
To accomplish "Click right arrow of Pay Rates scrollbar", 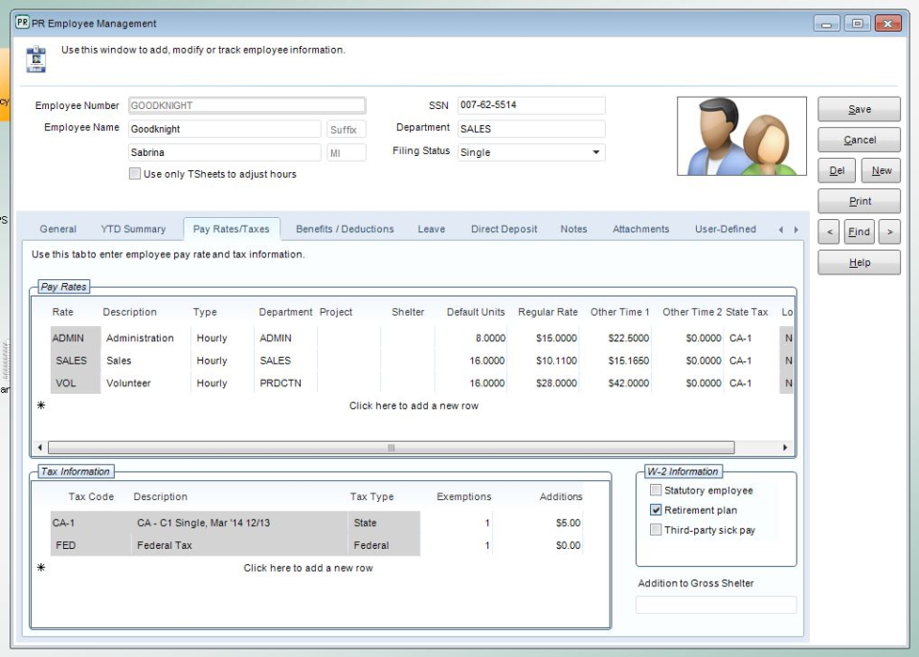I will point(785,448).
